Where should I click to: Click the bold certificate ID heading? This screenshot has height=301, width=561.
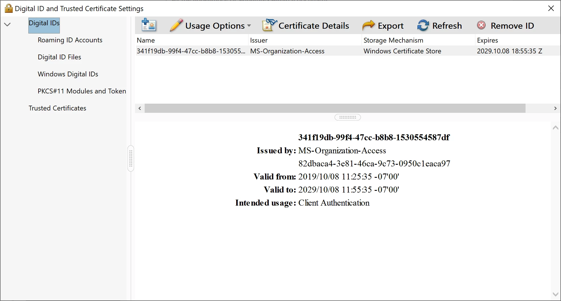pos(374,137)
